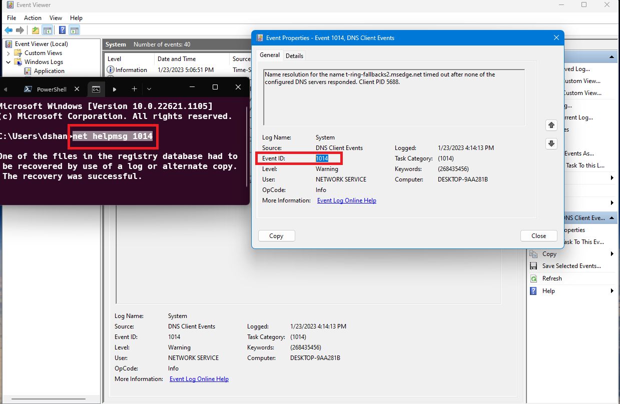Open new terminal tab with plus icon
This screenshot has width=620, height=404.
(134, 89)
